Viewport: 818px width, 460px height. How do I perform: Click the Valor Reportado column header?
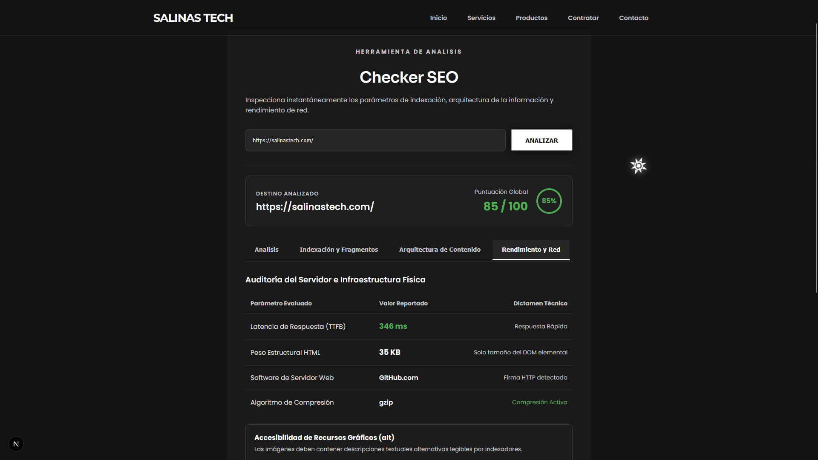point(403,303)
